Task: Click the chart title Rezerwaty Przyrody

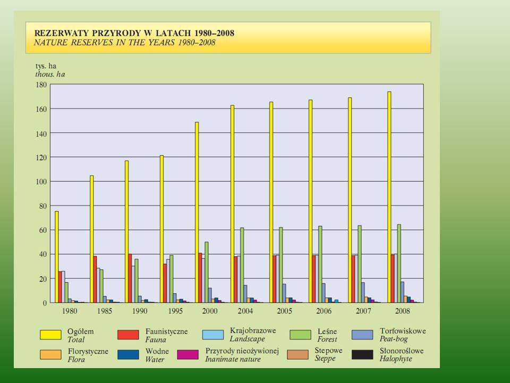Action: pos(134,33)
